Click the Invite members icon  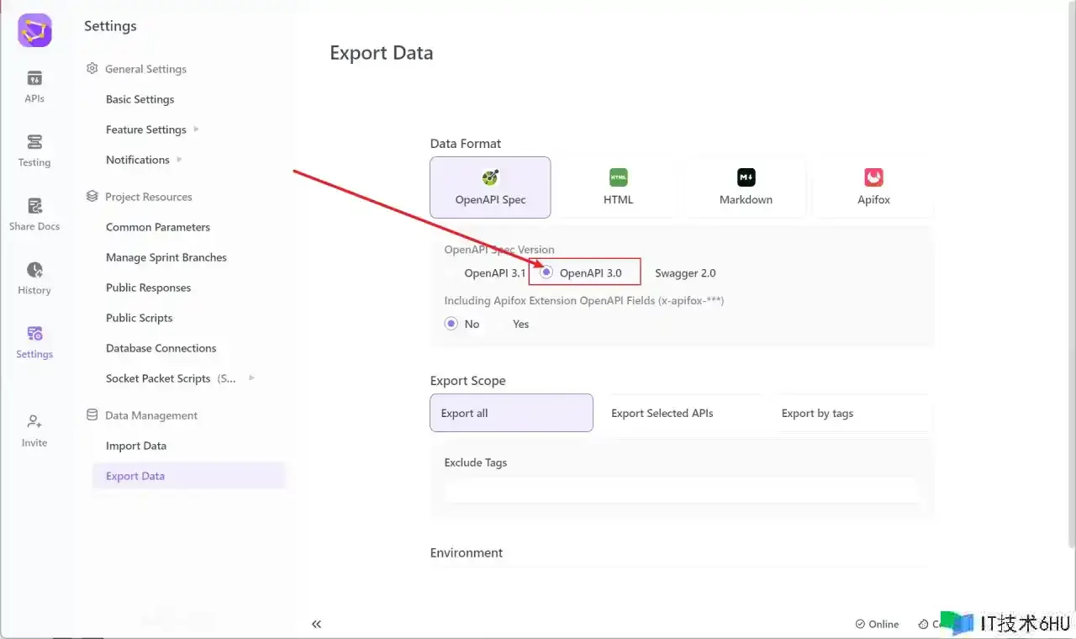[x=34, y=422]
